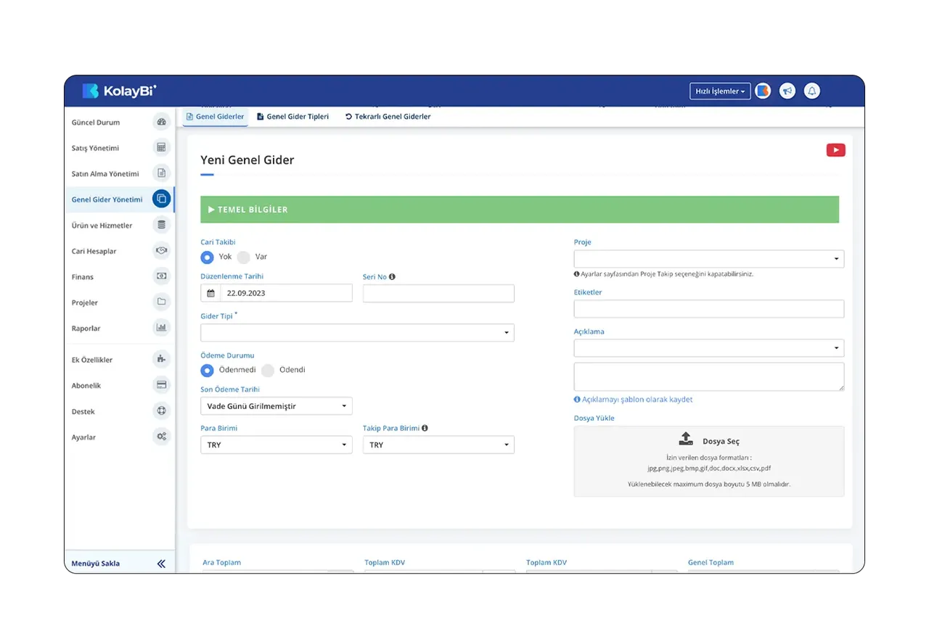Click the Seri No input field
The width and height of the screenshot is (929, 631).
(x=438, y=293)
